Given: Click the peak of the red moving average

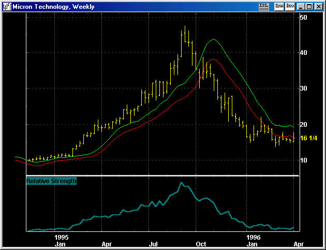Looking at the screenshot, I should pyautogui.click(x=213, y=60).
